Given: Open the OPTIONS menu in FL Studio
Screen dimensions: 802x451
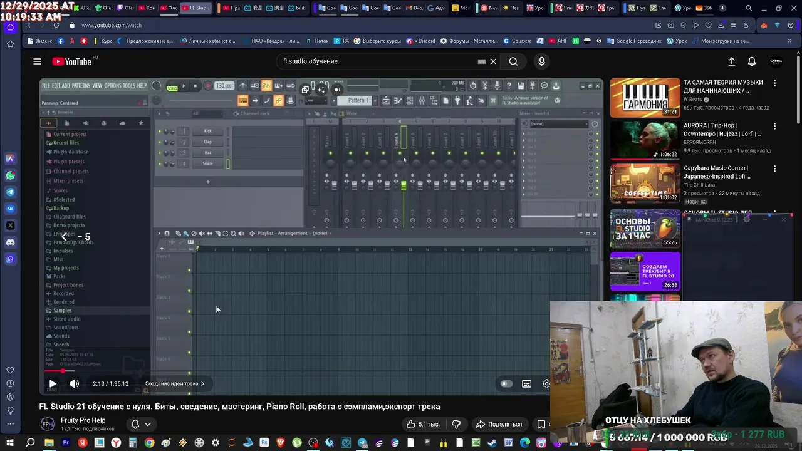Looking at the screenshot, I should click(x=113, y=86).
